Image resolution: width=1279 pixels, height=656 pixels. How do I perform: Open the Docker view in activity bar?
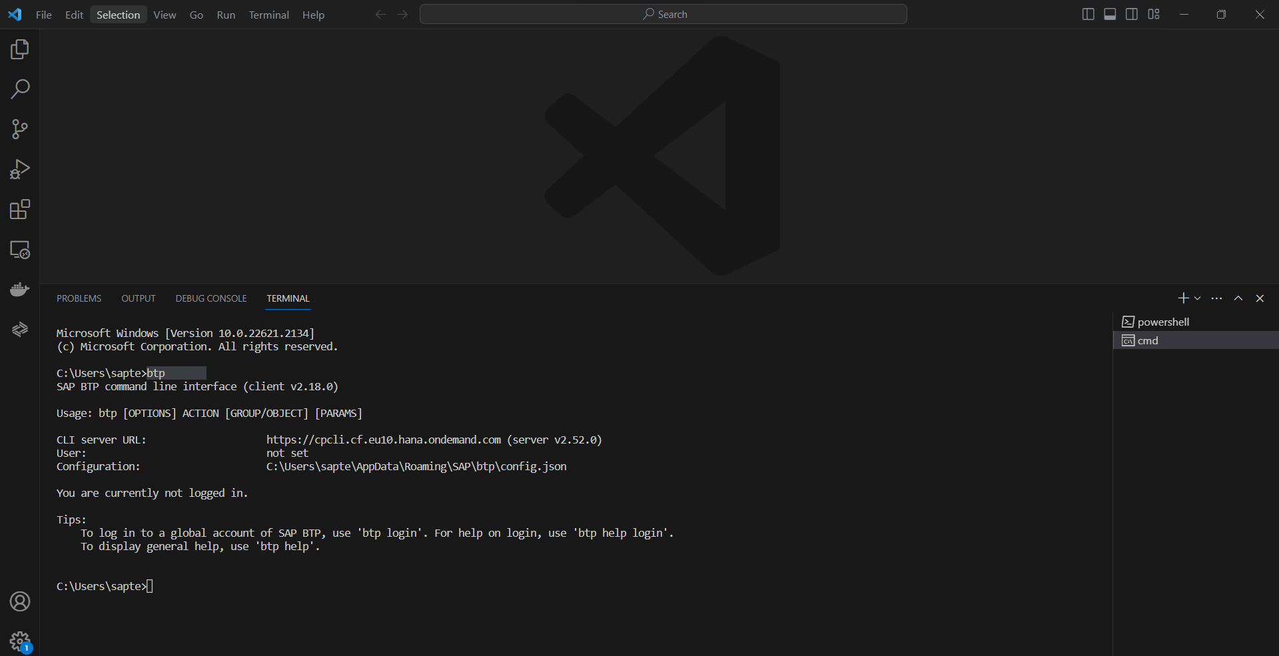20,290
